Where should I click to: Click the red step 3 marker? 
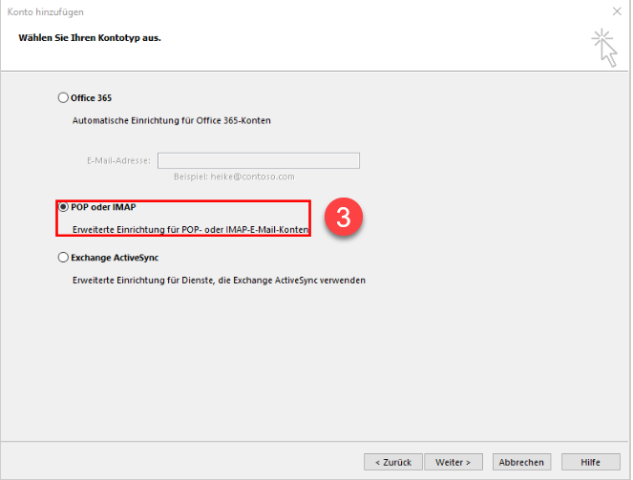coord(344,218)
